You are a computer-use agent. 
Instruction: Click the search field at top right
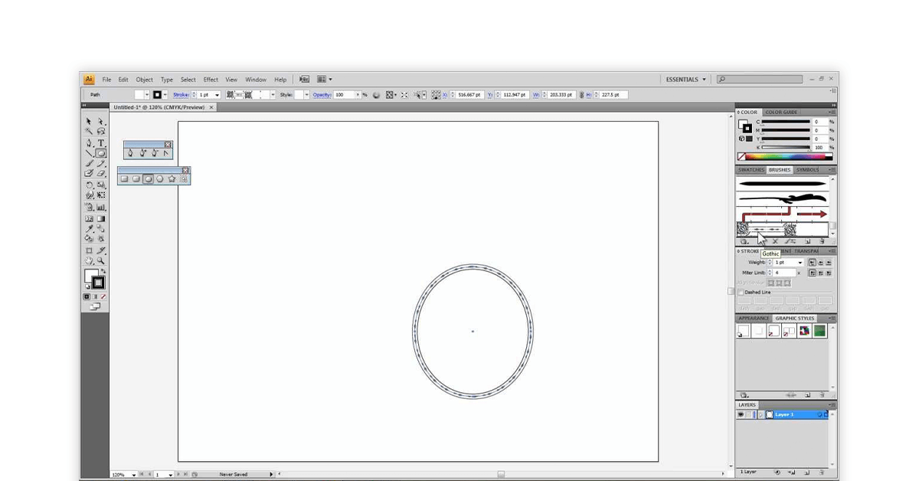(x=760, y=79)
